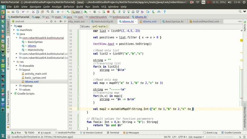
Task: Save all files with toolbar disk icon
Action: [x=13, y=12]
